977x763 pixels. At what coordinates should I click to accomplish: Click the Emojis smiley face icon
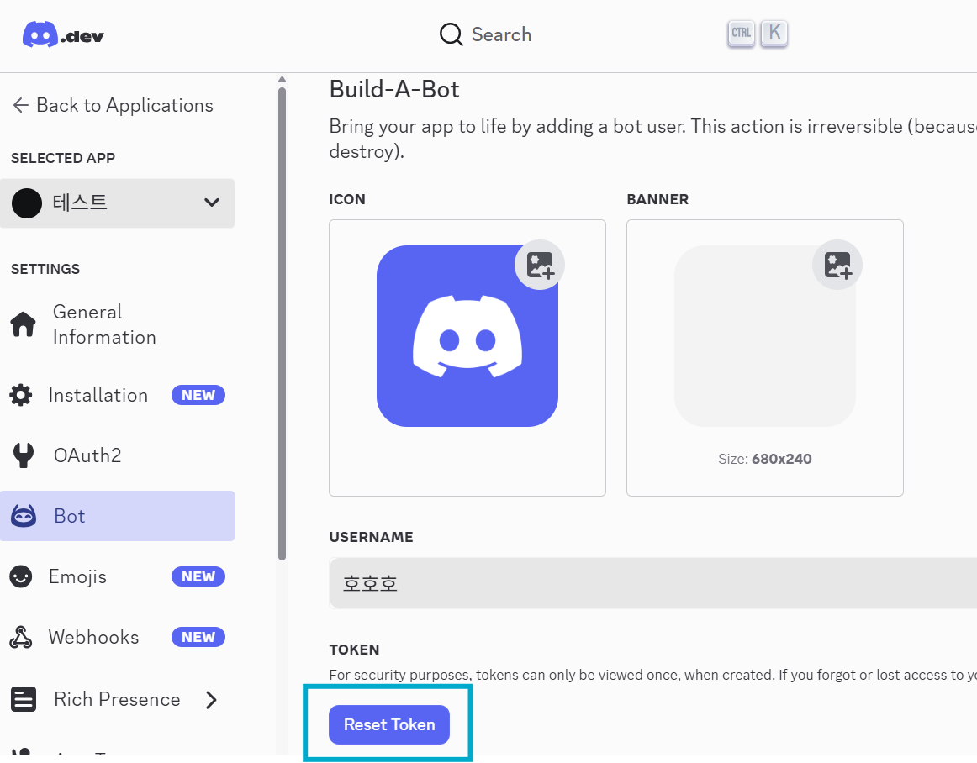coord(21,576)
